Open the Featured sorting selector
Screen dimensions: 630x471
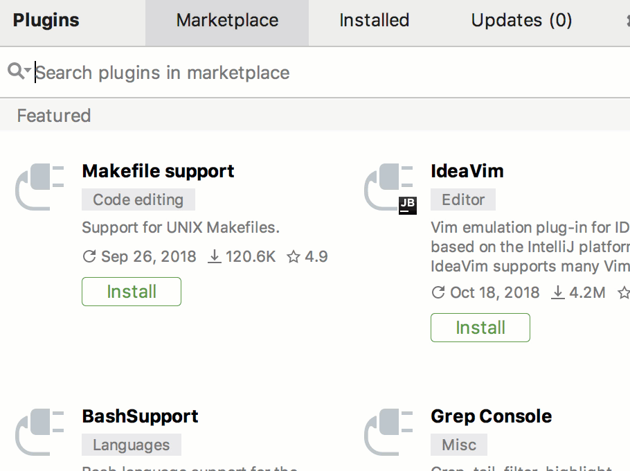click(x=53, y=116)
